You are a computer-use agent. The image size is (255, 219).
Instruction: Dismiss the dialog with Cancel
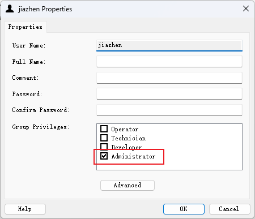[x=229, y=209]
